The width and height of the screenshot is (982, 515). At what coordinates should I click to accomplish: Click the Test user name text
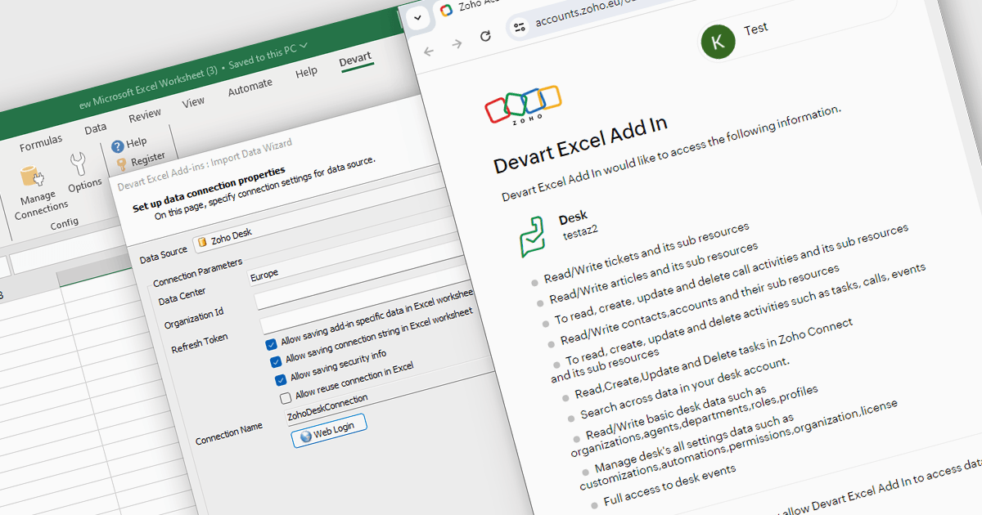coord(756,29)
